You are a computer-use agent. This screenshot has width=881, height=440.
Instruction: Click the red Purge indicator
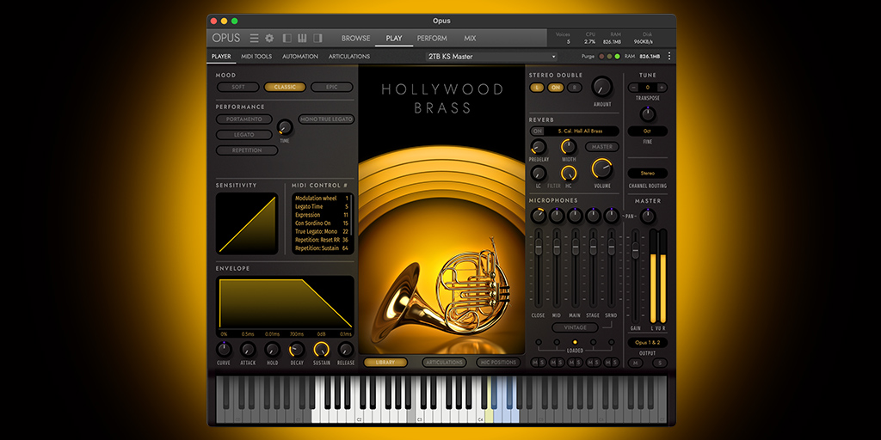point(601,56)
